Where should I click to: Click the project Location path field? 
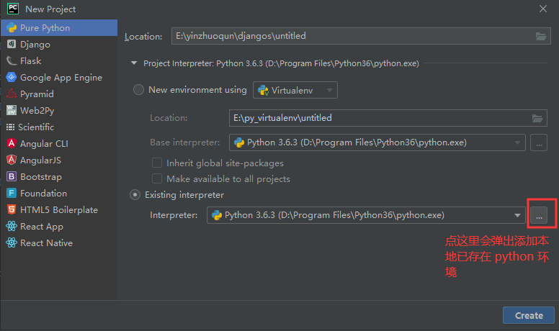(x=361, y=36)
